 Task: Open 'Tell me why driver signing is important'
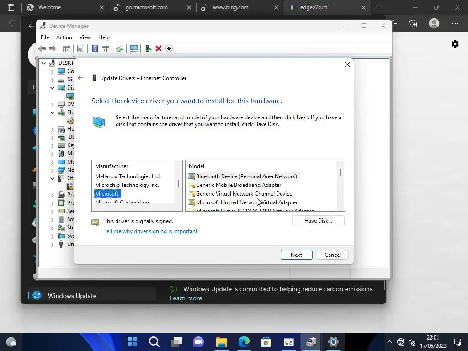(151, 231)
